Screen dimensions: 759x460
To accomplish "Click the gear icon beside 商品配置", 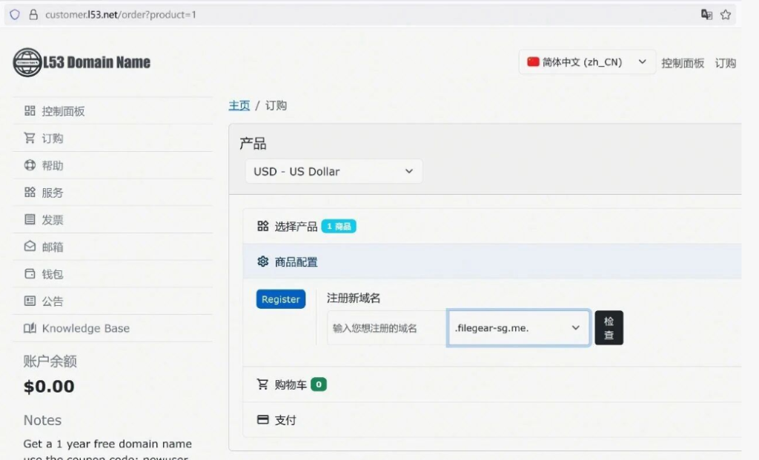I will pyautogui.click(x=262, y=261).
